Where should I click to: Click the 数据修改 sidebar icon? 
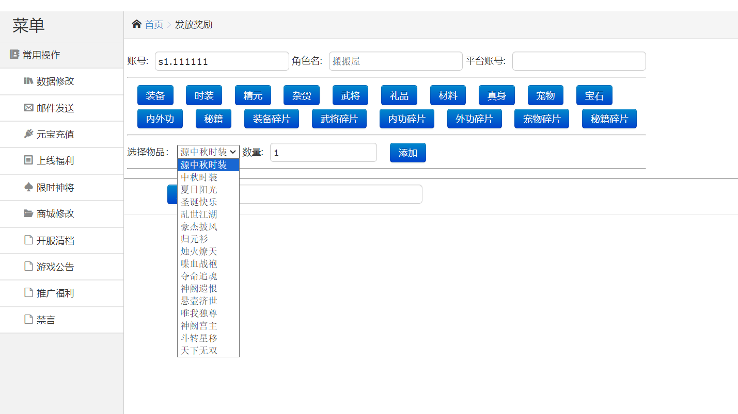(28, 81)
